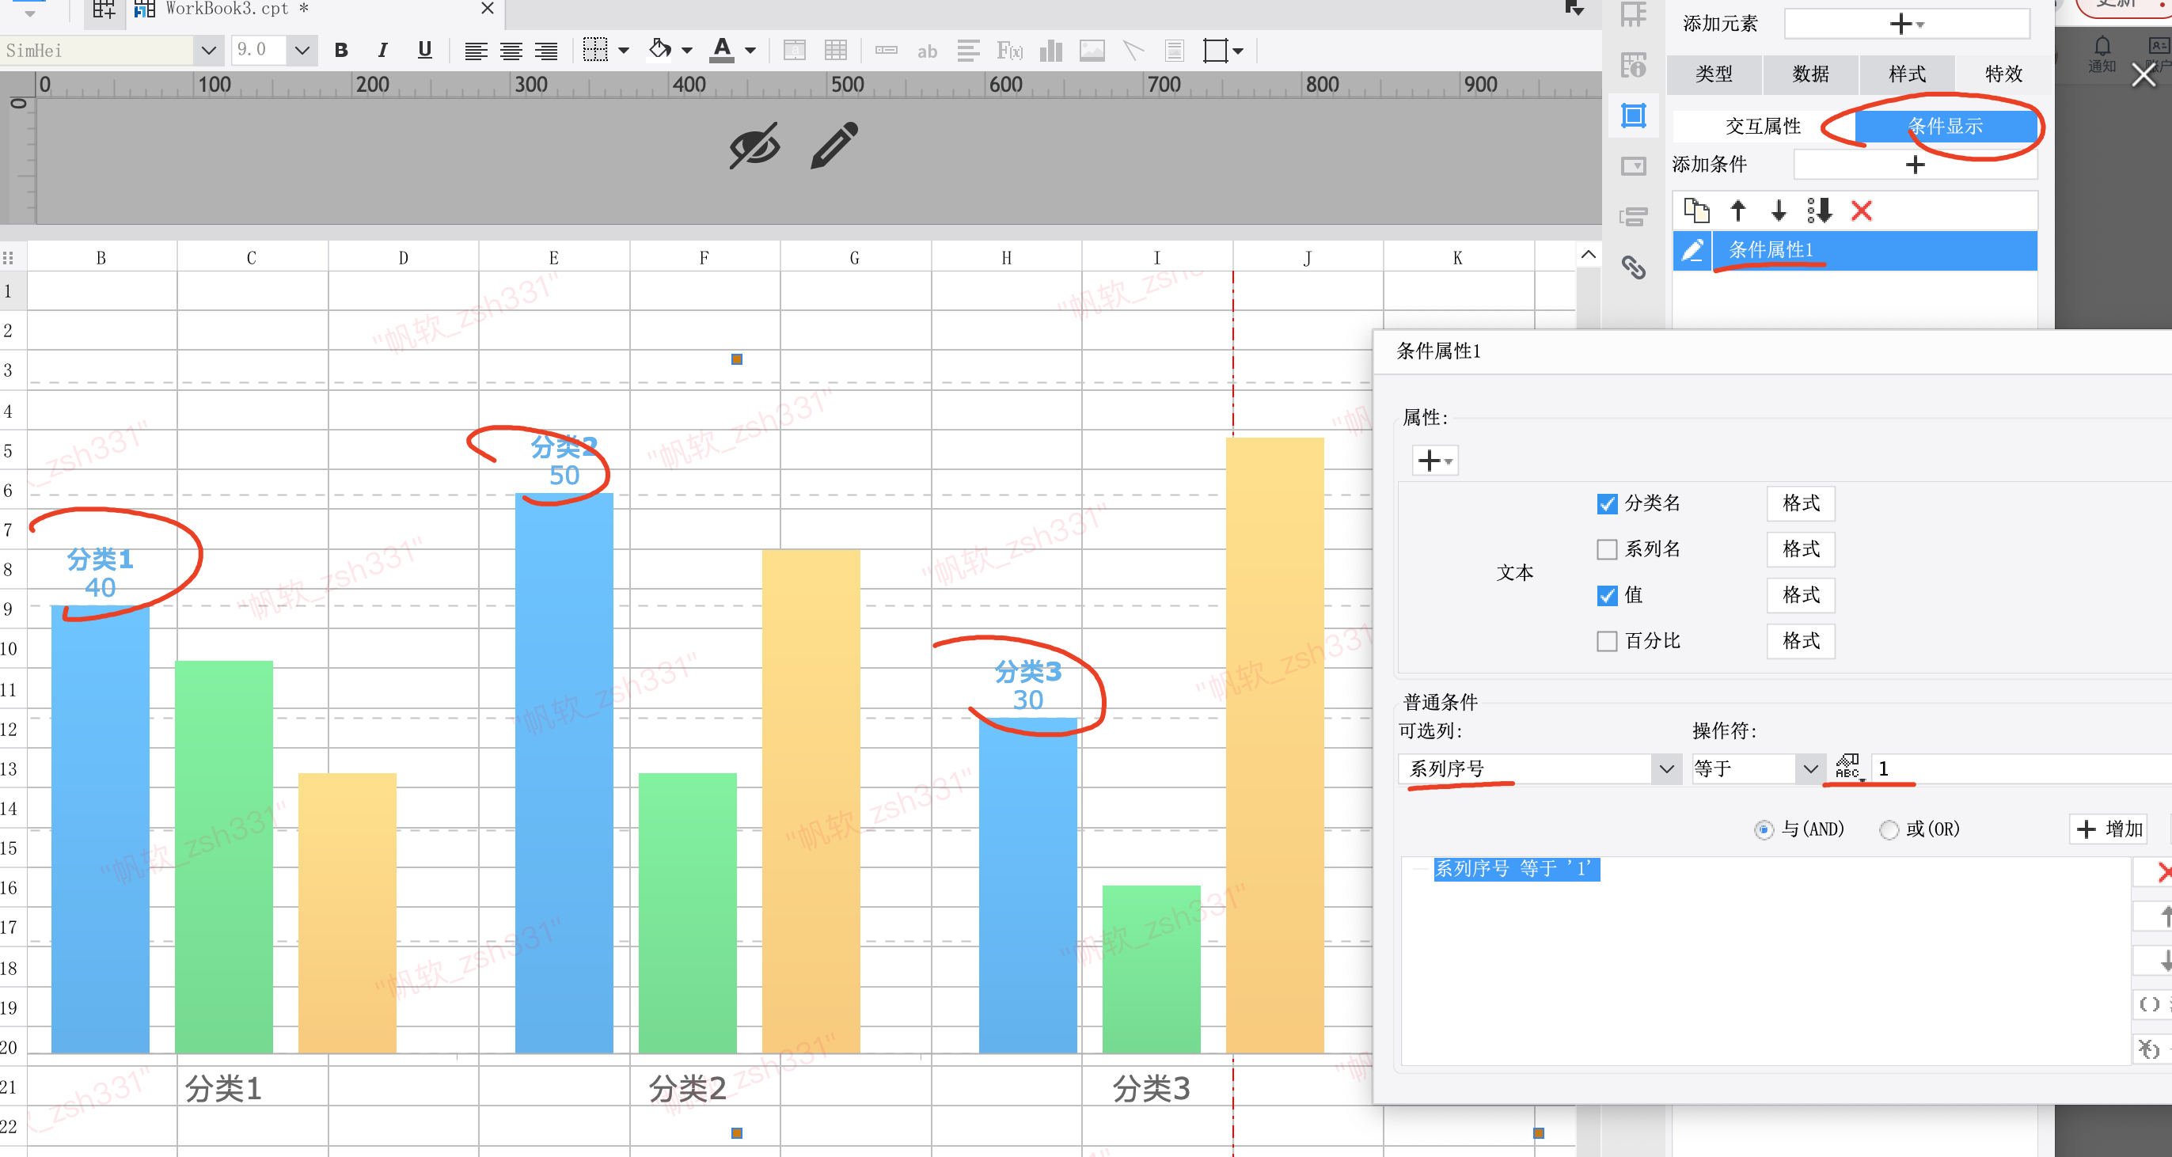Click the 增加 condition button
This screenshot has height=1157, width=2172.
[2109, 829]
